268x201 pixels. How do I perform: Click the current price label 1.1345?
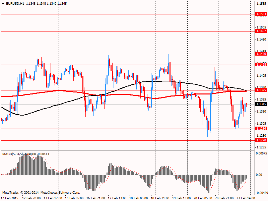coord(261,104)
